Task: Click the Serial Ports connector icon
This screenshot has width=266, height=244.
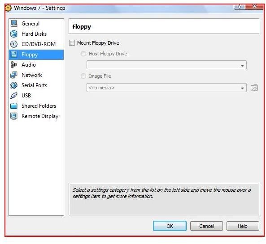Action: pyautogui.click(x=14, y=85)
